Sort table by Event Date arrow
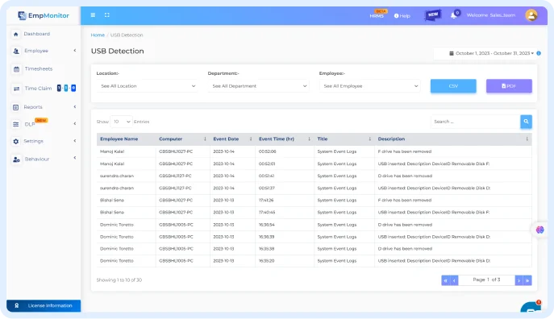Viewport: 554px width, 319px height. pyautogui.click(x=251, y=139)
